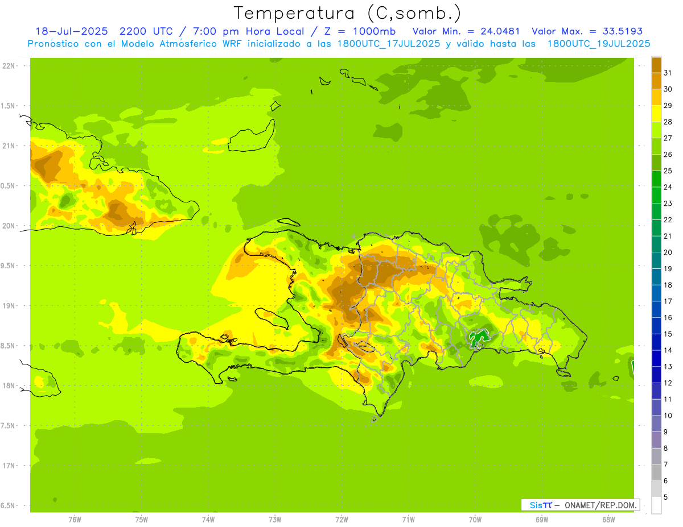Click the '69W' longitude label

542,520
